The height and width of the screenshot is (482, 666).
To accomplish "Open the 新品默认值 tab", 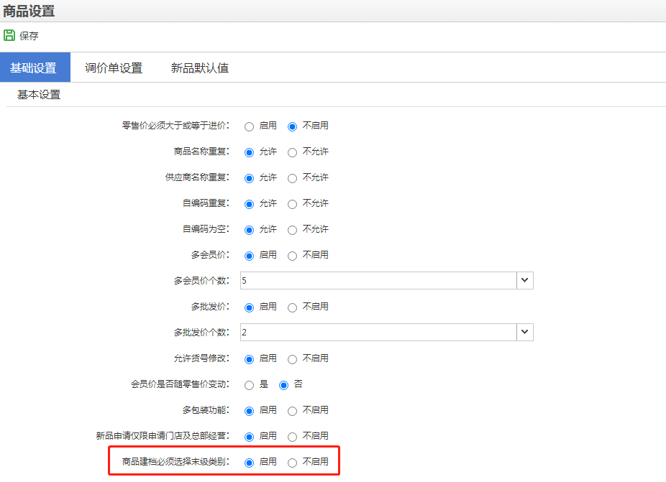I will [200, 68].
